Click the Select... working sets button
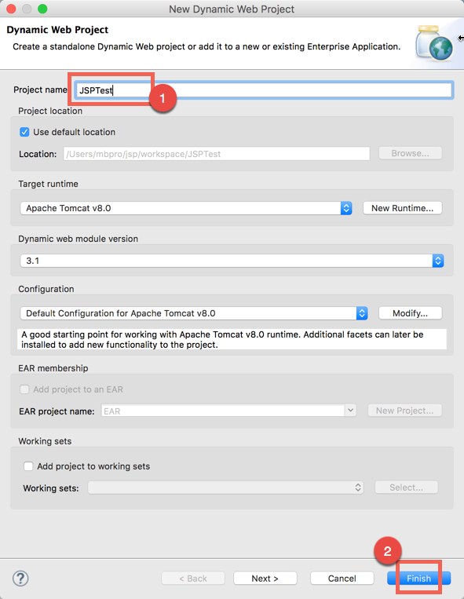Screen dimensions: 464x599 pyautogui.click(x=407, y=488)
